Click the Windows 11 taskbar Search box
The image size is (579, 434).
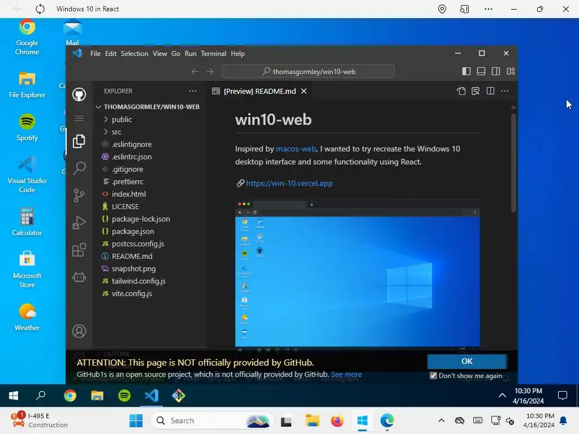click(213, 420)
